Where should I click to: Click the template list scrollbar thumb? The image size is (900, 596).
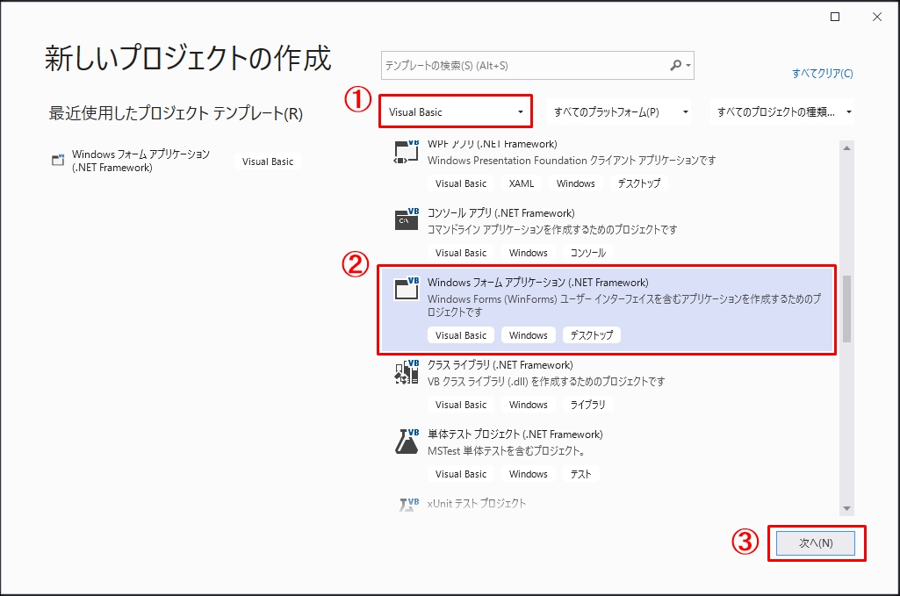click(846, 309)
